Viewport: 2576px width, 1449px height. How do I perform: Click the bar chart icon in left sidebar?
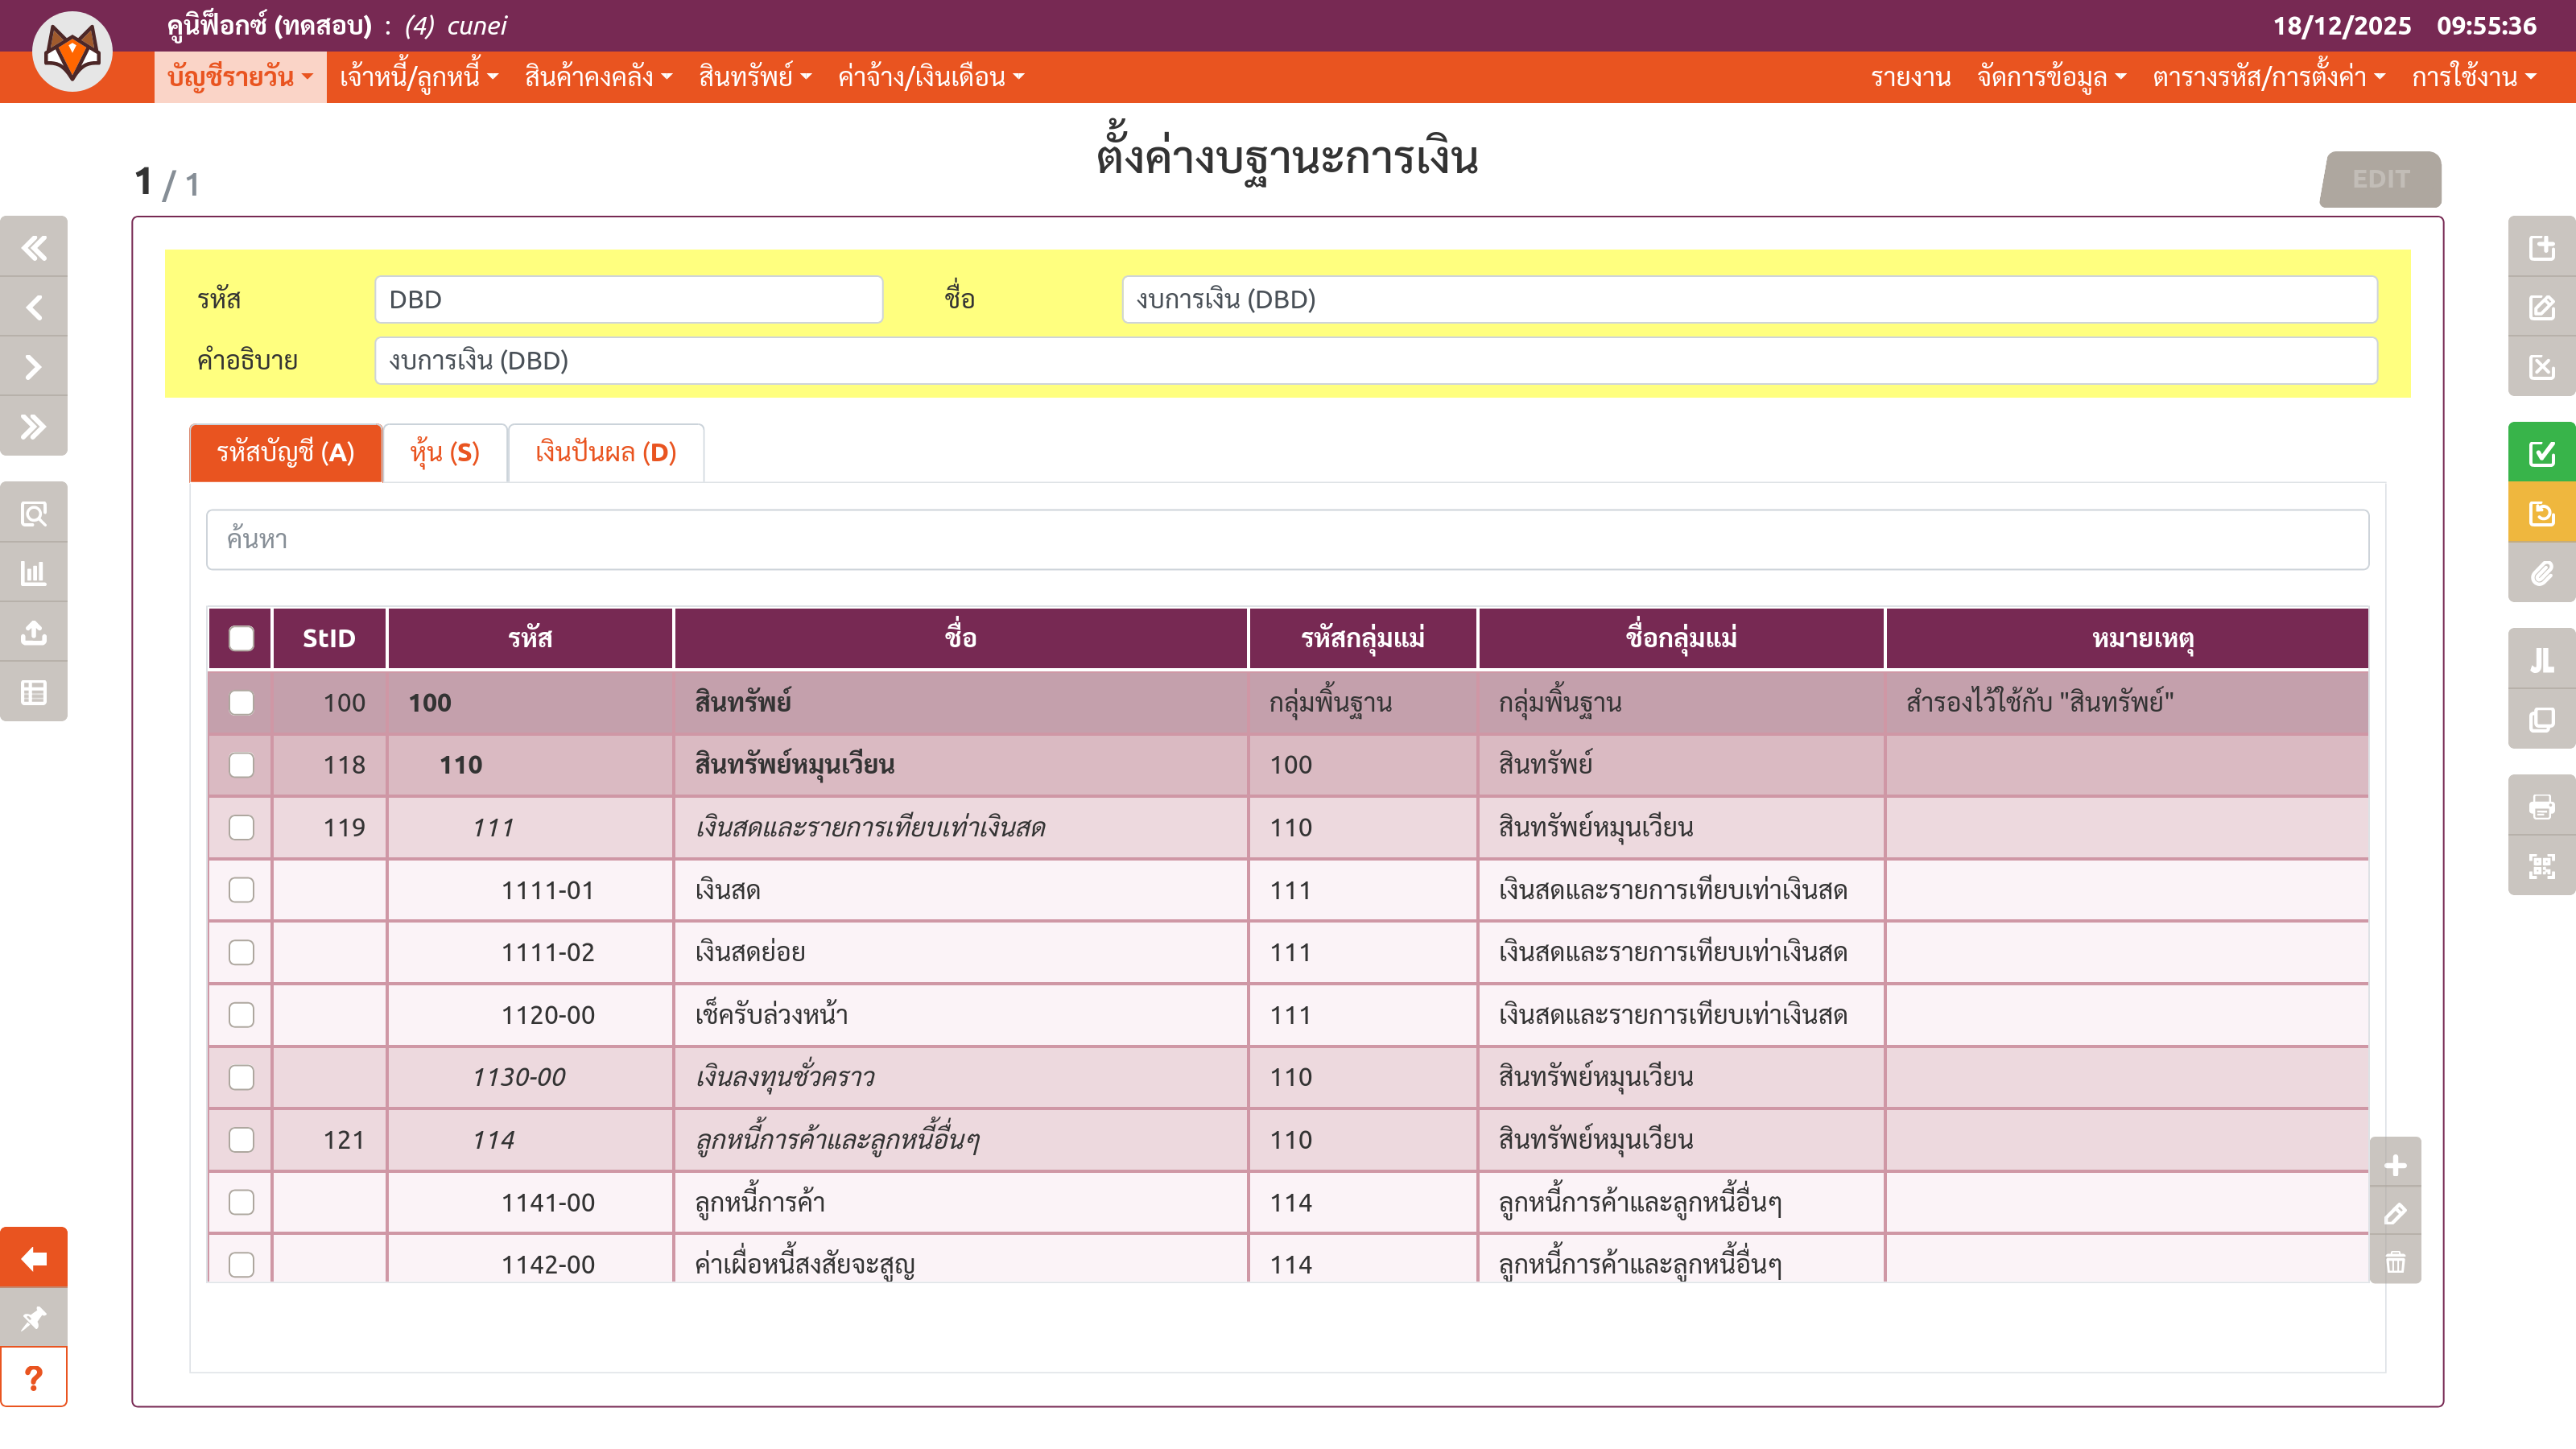(34, 573)
